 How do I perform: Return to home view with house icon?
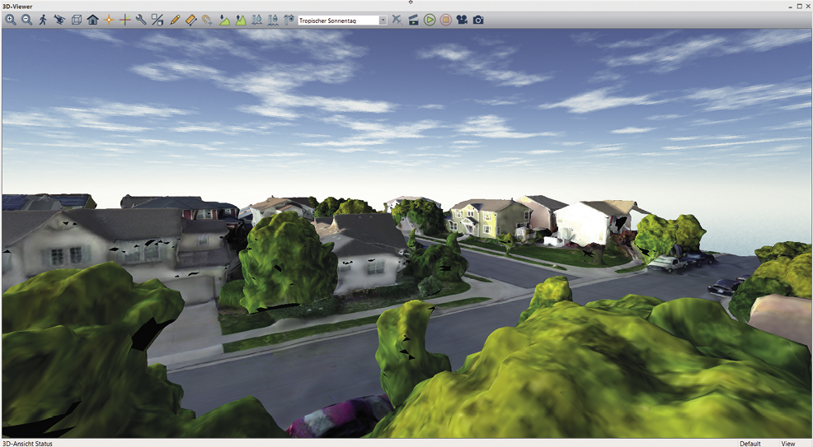(93, 21)
